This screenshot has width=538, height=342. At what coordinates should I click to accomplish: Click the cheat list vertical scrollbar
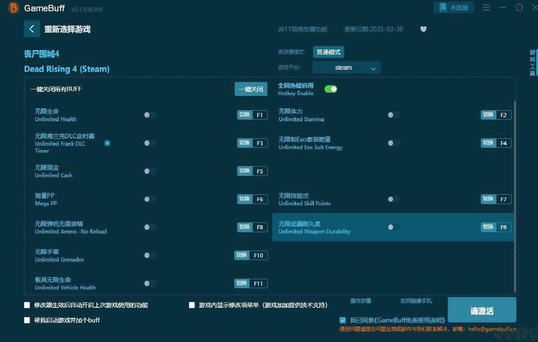(x=515, y=197)
